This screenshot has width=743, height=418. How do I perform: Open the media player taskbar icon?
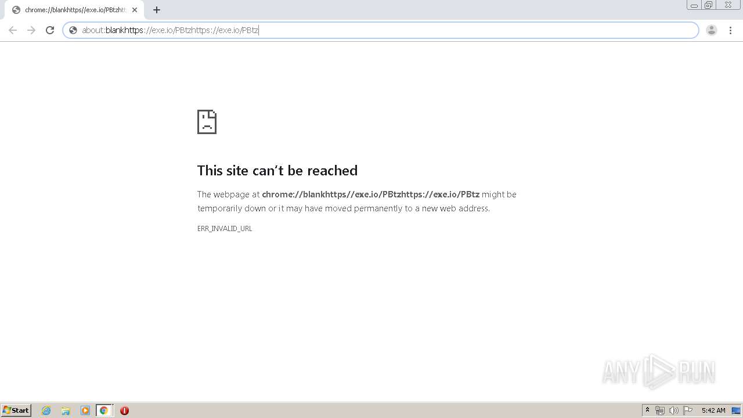tap(85, 410)
